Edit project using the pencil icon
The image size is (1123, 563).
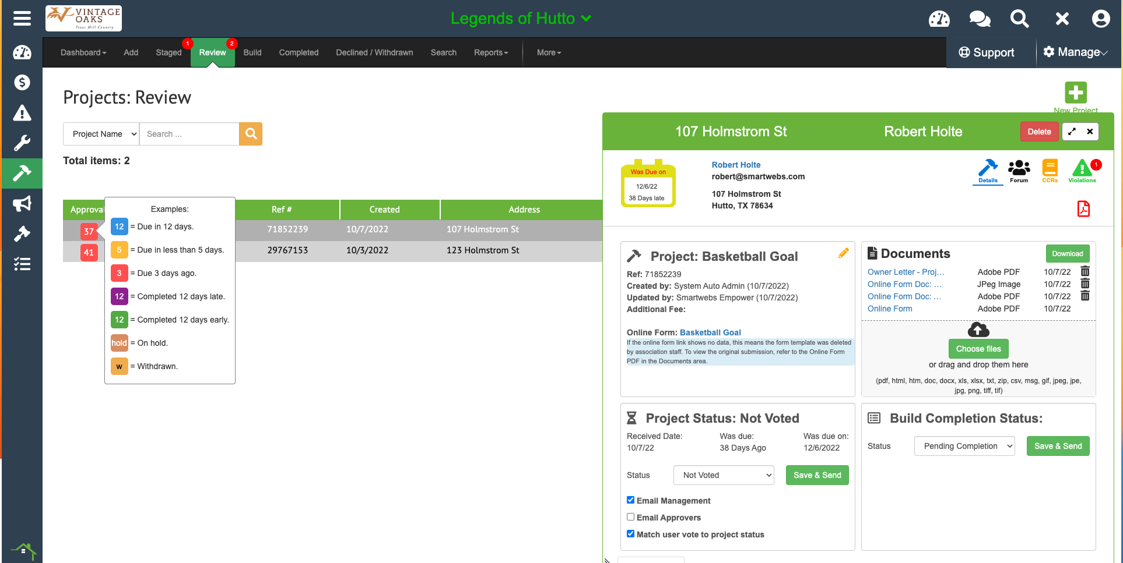pos(843,253)
